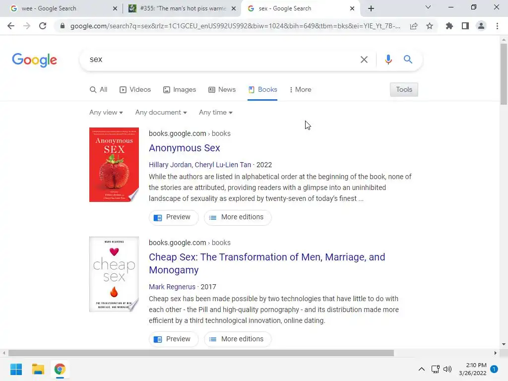Open the browser side panel icon
508x381 pixels.
pos(465,26)
